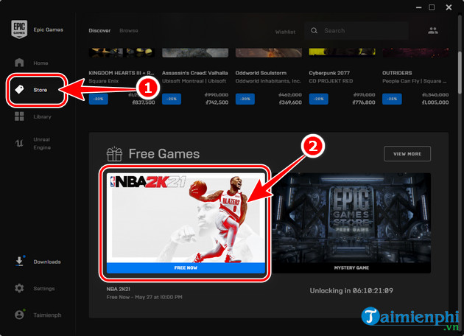Click the 'Unlocking in' countdown text
464x336 pixels.
coord(351,291)
